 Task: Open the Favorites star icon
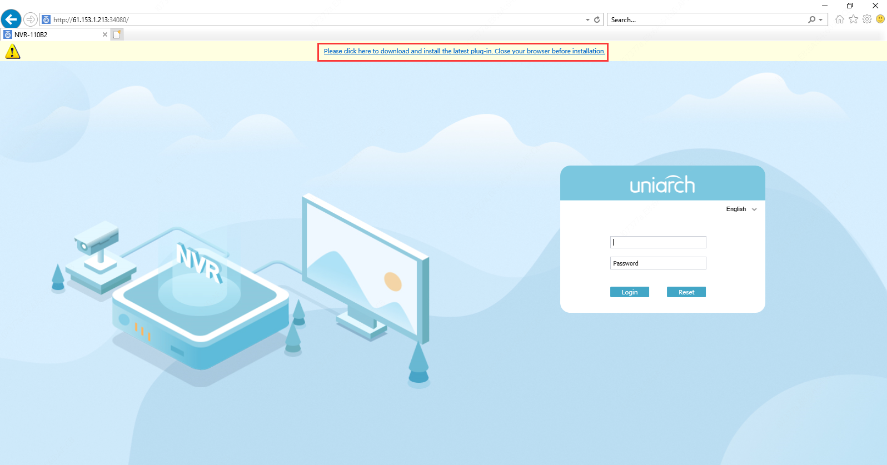pos(854,19)
